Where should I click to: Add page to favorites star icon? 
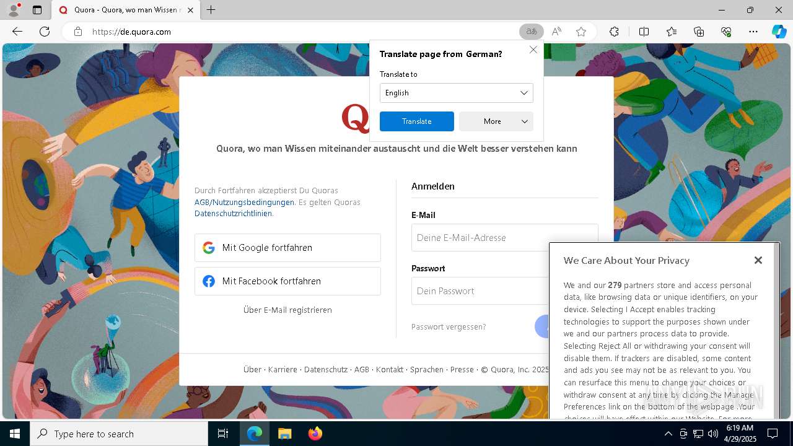click(581, 32)
